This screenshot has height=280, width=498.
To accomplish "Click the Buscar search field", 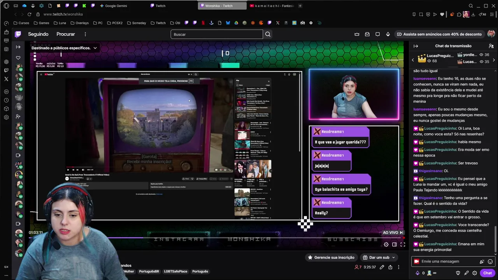I will 217,34.
